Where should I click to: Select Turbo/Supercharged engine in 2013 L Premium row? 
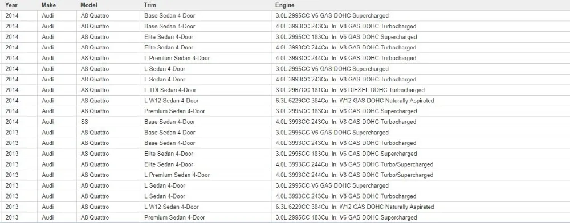tap(354, 175)
